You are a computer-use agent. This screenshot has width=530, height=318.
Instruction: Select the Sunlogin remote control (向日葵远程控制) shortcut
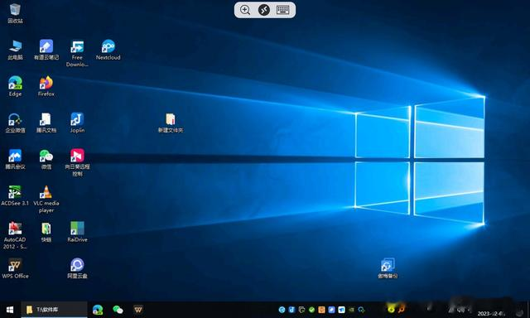click(x=77, y=162)
